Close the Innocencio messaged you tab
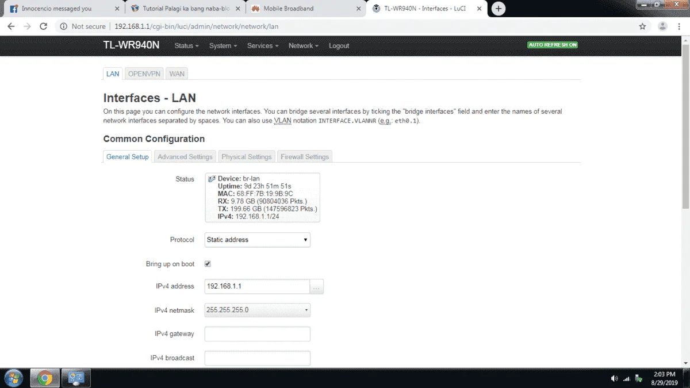 tap(117, 9)
